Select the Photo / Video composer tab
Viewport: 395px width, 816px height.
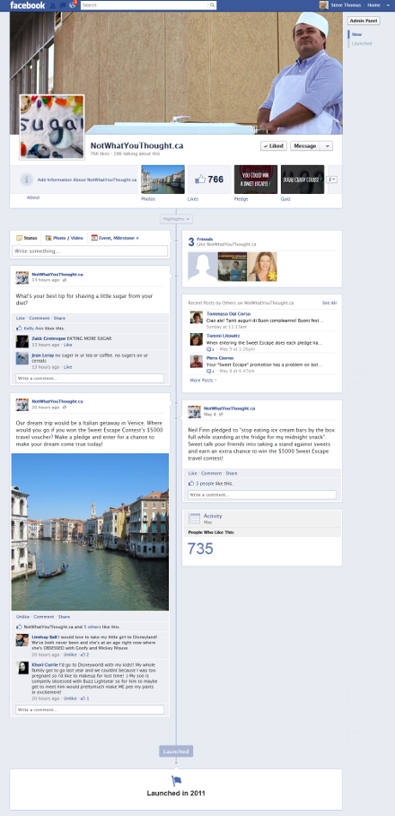click(64, 238)
